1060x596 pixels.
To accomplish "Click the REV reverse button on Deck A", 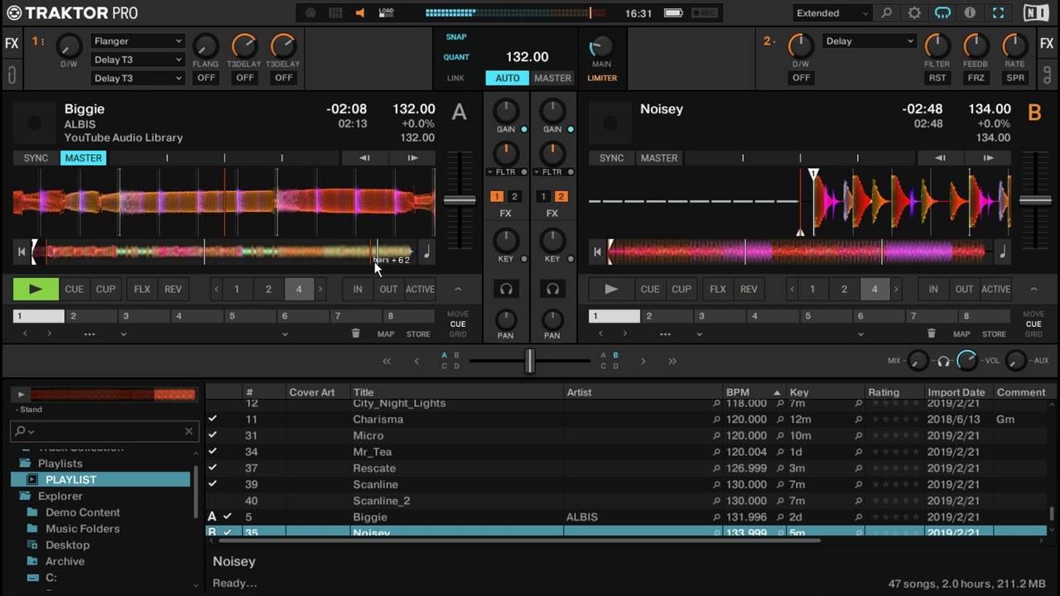I will 173,289.
